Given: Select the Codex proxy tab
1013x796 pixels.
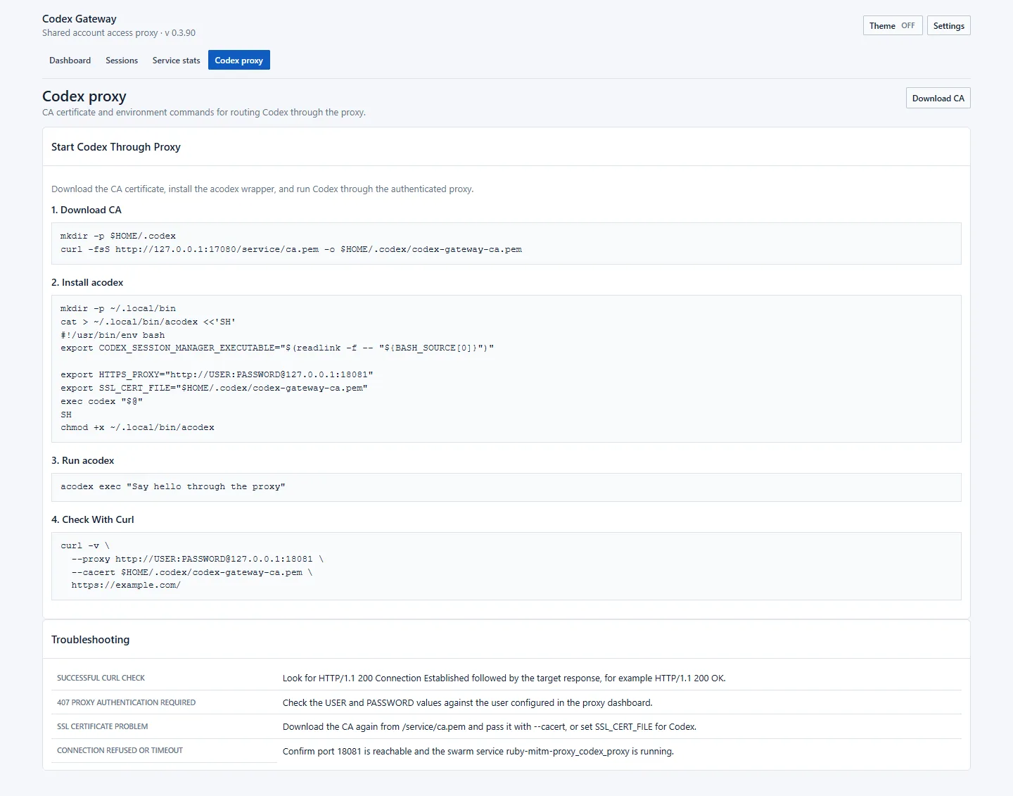Looking at the screenshot, I should coord(239,61).
